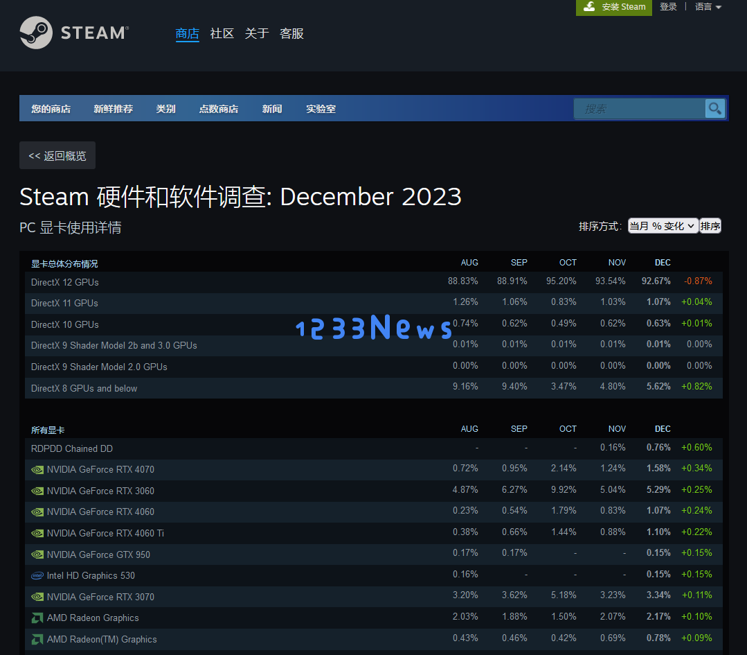
Task: Open the 关于 top menu
Action: (257, 33)
